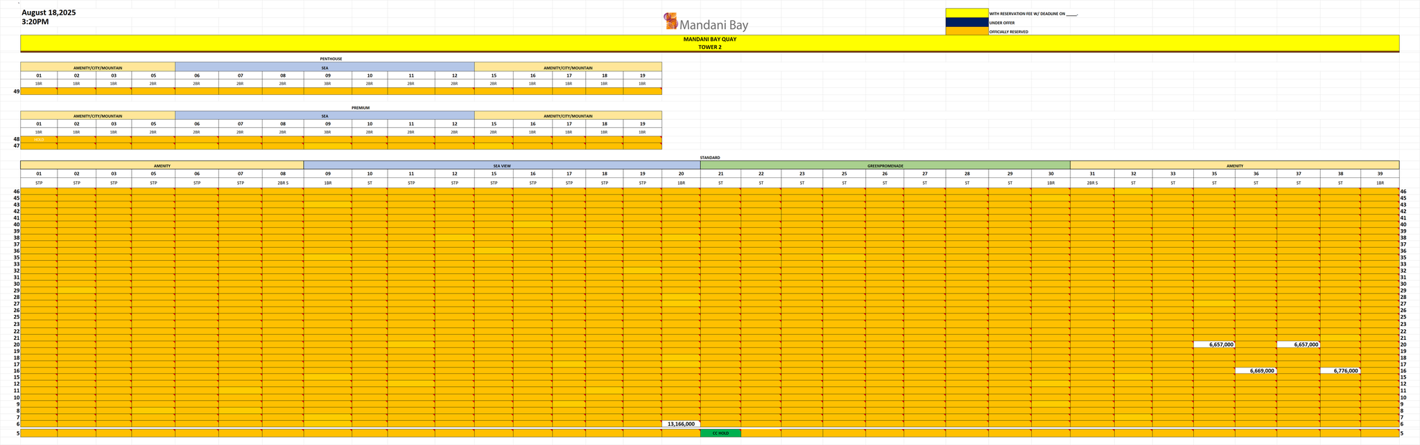Select Standard unit 39 column header
Viewport: 1420px width, 445px height.
1379,174
